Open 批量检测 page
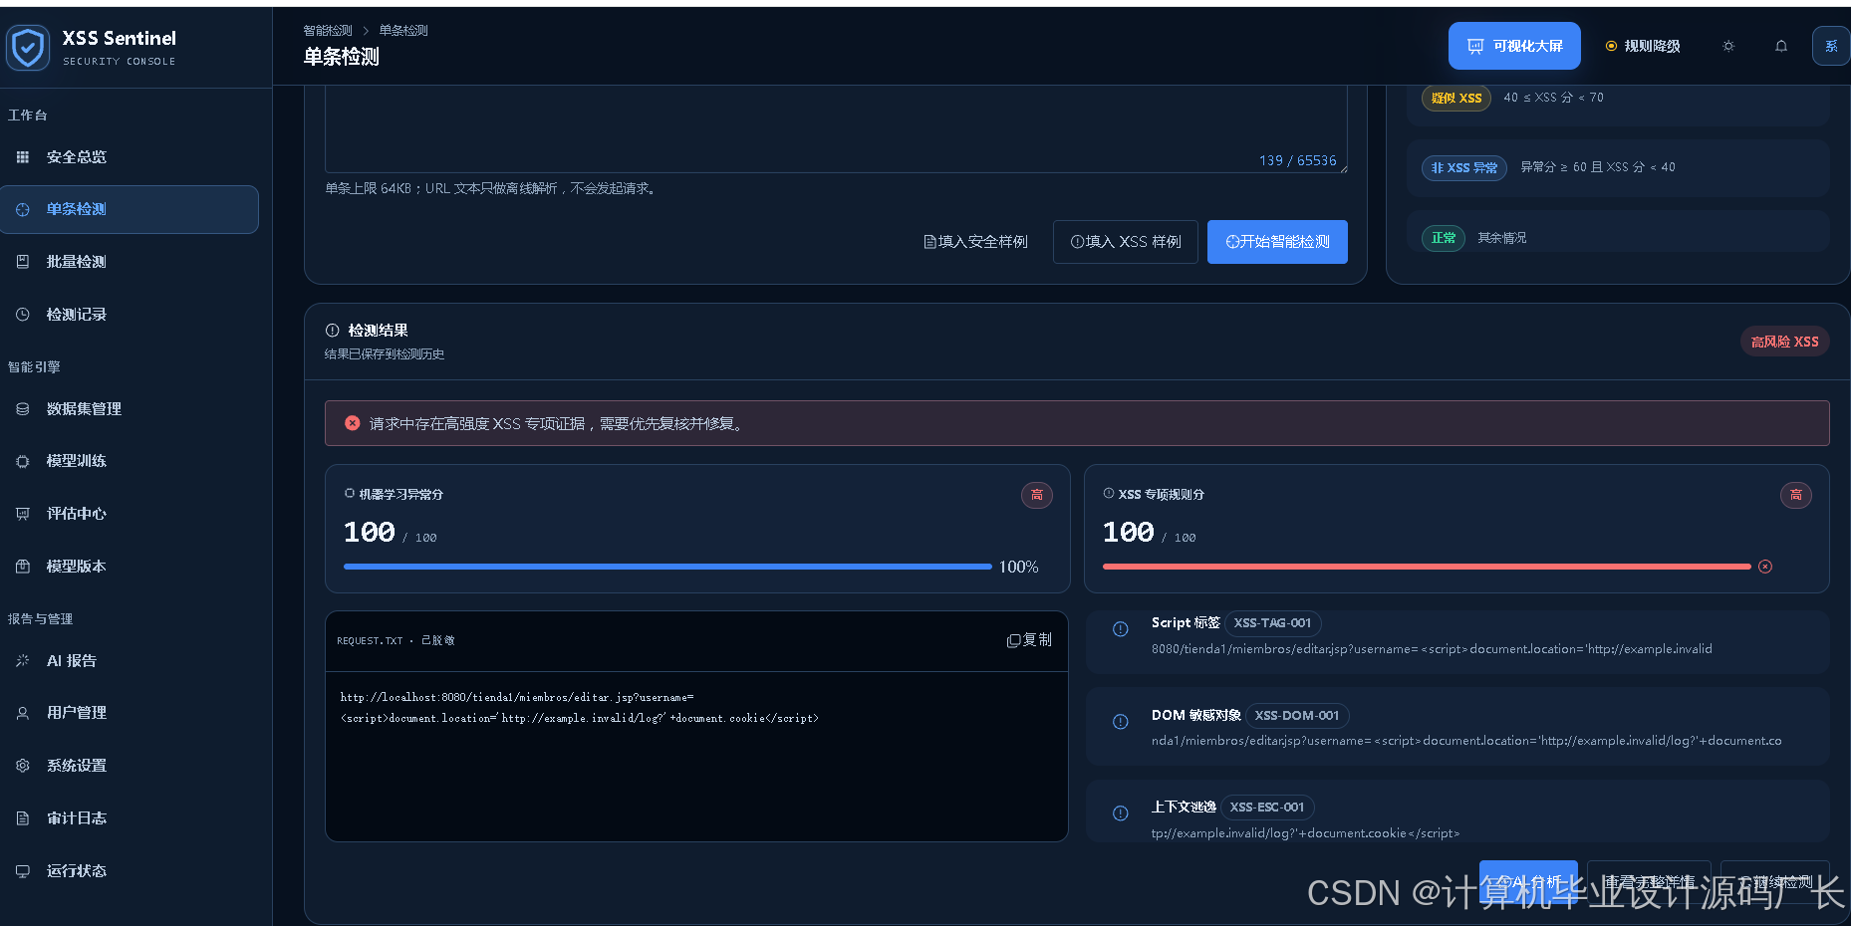 coord(130,262)
